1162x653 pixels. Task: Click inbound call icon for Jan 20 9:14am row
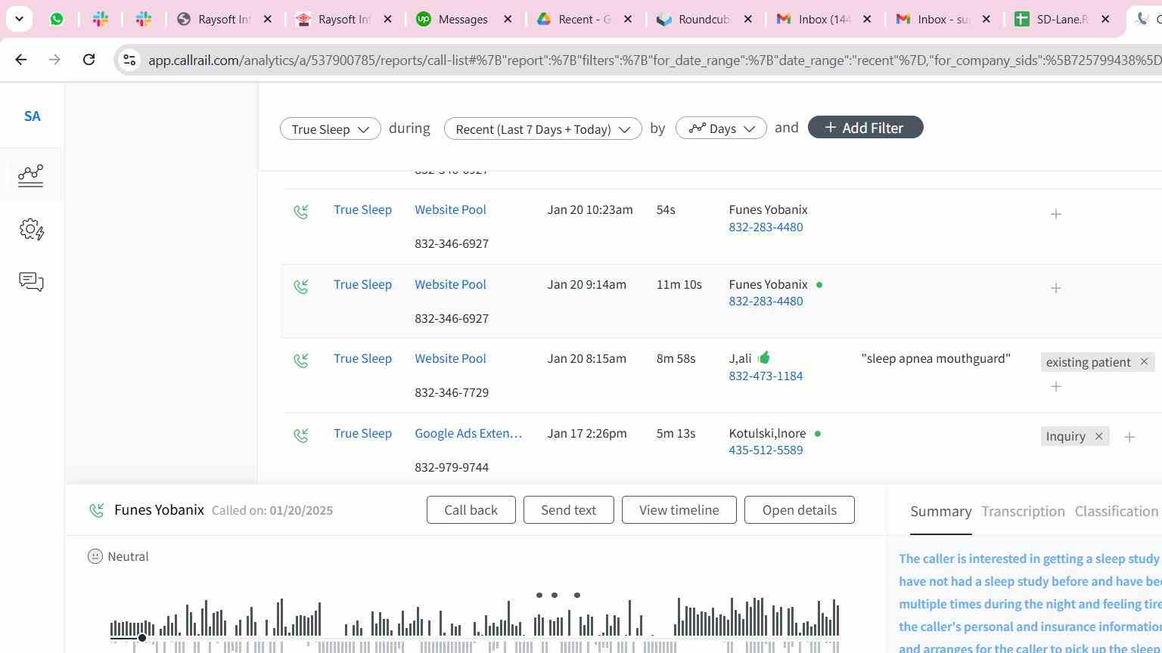(301, 286)
